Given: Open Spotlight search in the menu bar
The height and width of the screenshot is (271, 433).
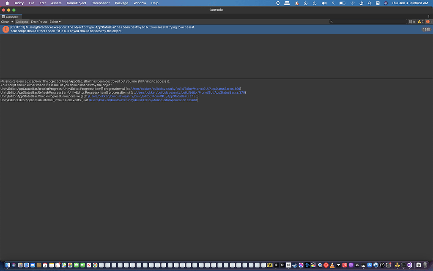Looking at the screenshot, I should (369, 3).
